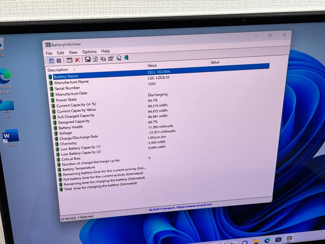
Task: Open the File menu
Action: [49, 53]
